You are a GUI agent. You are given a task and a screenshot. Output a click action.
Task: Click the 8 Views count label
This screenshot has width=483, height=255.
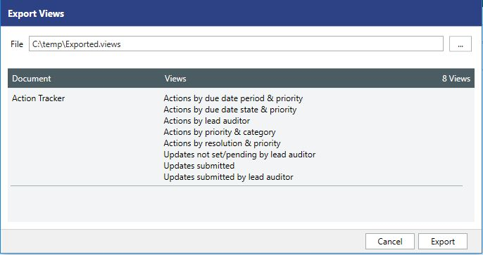[x=456, y=79]
